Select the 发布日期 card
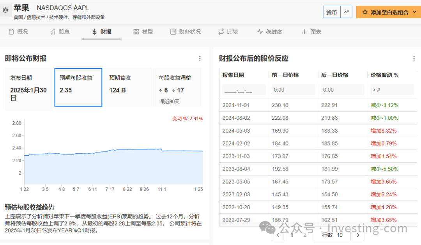This screenshot has height=245, width=421. [29, 89]
